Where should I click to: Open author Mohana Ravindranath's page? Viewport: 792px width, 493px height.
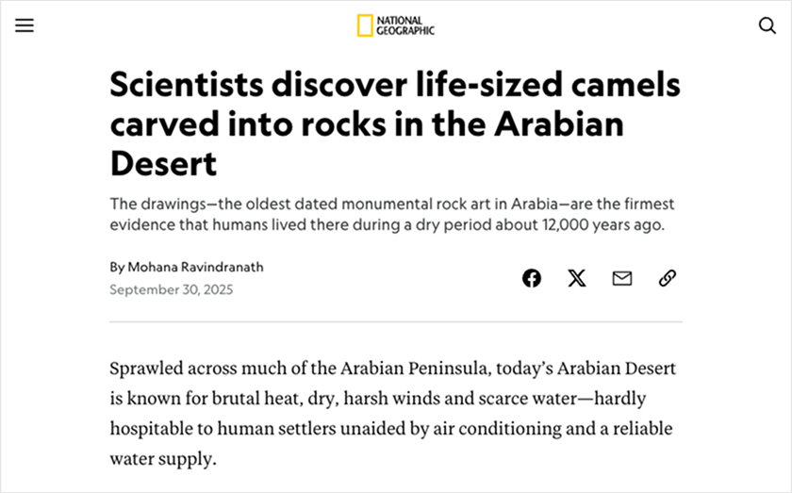pos(196,267)
